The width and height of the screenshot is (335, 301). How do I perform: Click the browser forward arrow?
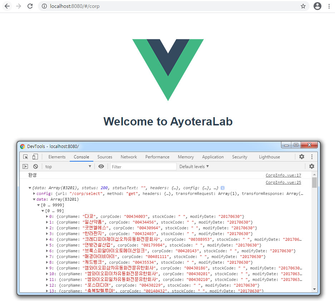tap(19, 6)
